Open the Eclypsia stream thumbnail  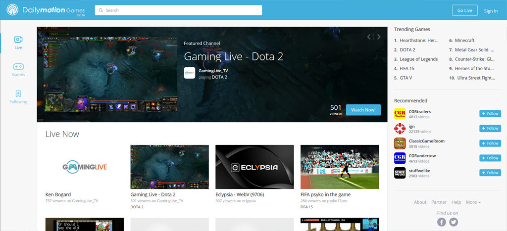tap(255, 167)
